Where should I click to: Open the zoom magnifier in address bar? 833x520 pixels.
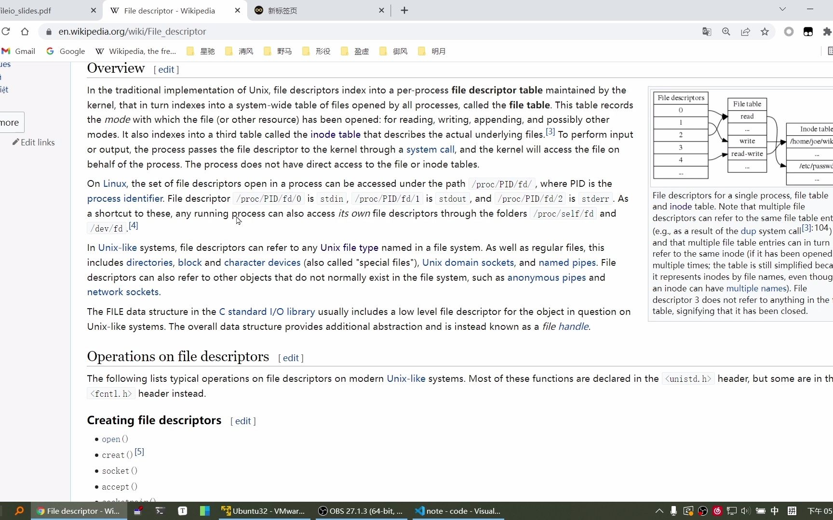click(x=726, y=32)
